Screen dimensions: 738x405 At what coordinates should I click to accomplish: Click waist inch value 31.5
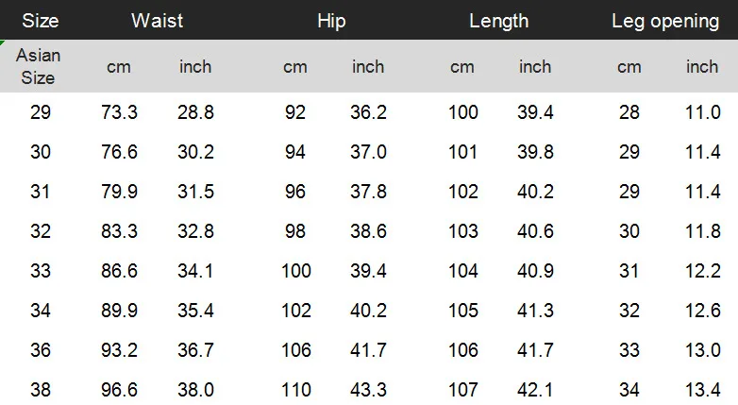tap(195, 192)
